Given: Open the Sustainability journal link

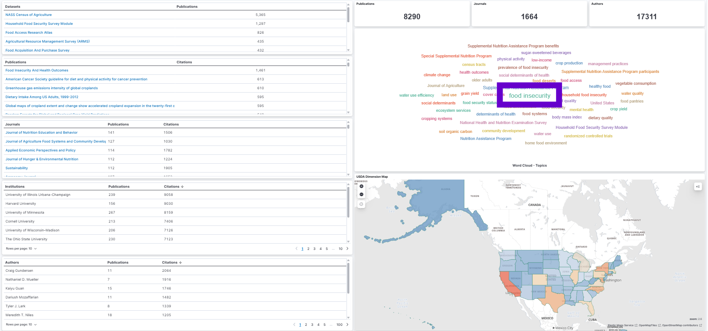Looking at the screenshot, I should (x=17, y=168).
